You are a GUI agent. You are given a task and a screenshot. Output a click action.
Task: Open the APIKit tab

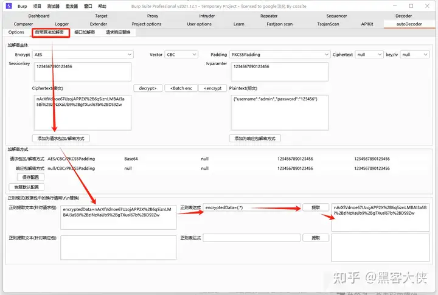coord(367,24)
